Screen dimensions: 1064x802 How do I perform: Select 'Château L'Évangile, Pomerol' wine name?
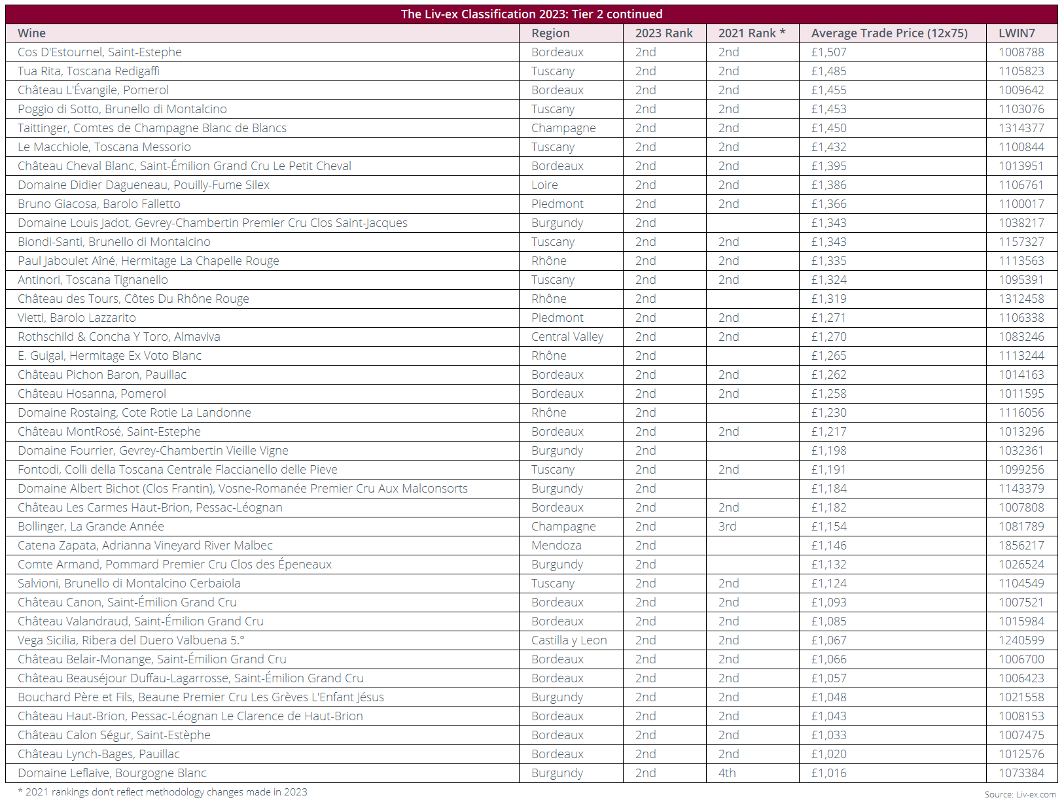click(93, 90)
